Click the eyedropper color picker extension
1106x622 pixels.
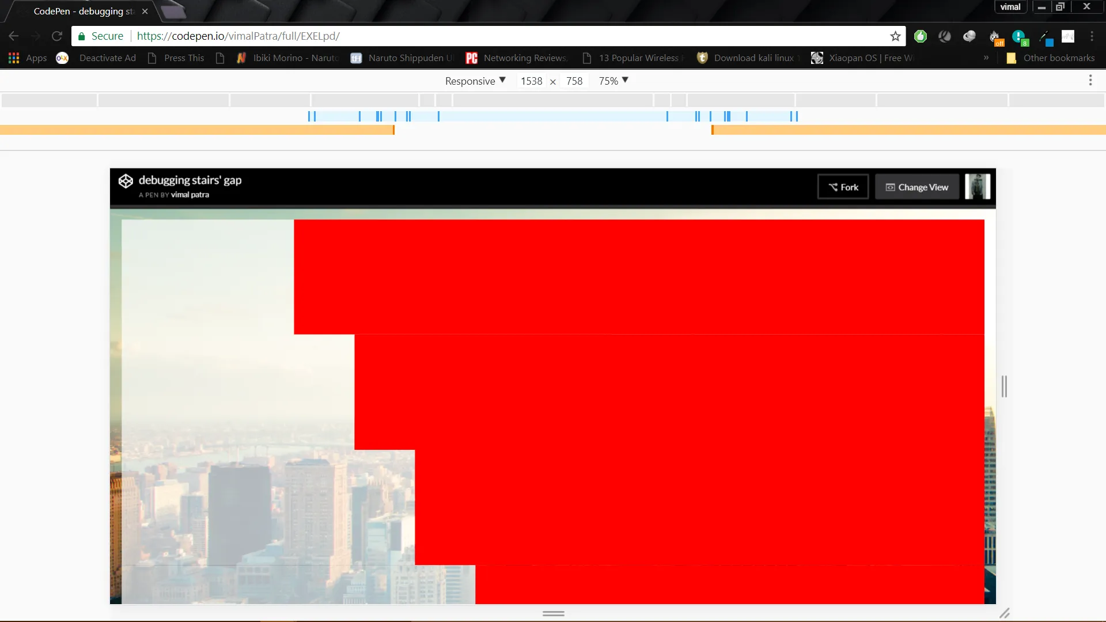1046,37
